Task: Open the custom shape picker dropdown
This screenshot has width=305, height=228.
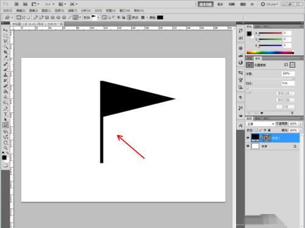Action: coord(98,18)
